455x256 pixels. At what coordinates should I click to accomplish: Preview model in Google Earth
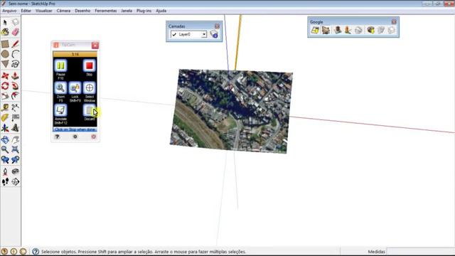[358, 30]
